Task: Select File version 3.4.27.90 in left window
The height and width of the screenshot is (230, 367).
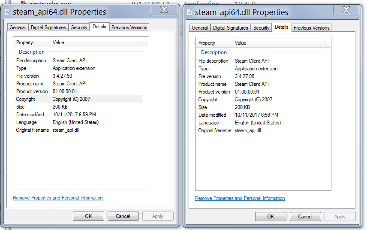Action: coord(78,76)
